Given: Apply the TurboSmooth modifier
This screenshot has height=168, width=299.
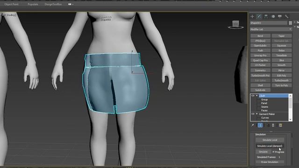Looking at the screenshot, I should pyautogui.click(x=282, y=80).
